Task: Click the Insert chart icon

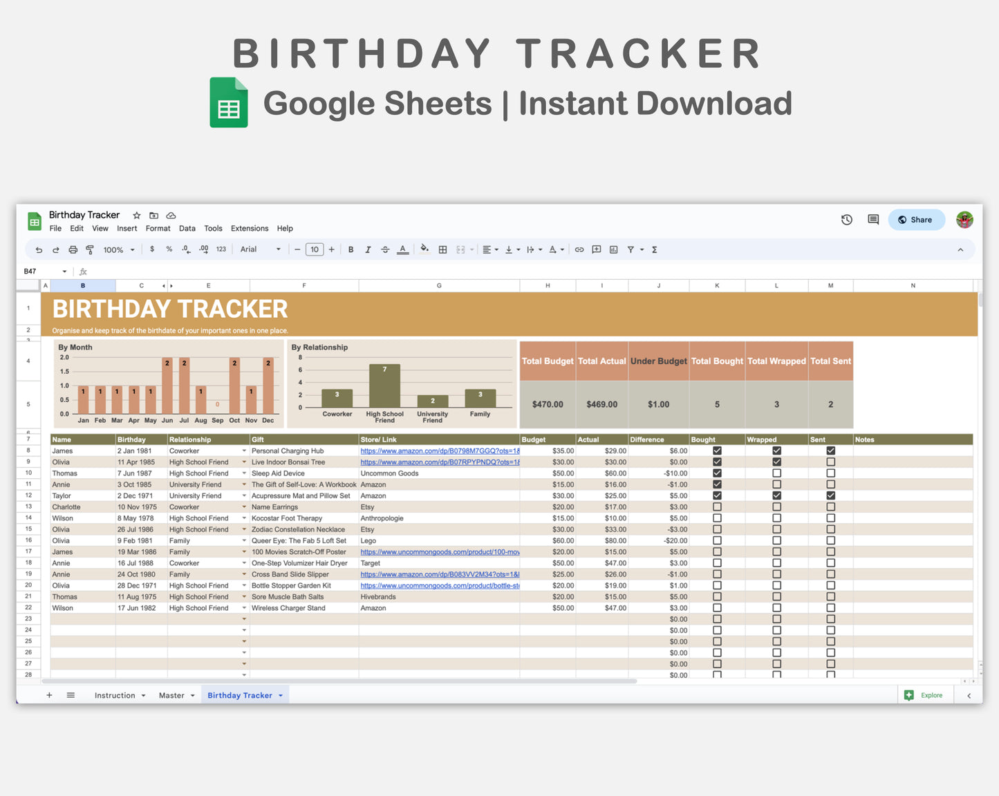Action: (x=613, y=249)
